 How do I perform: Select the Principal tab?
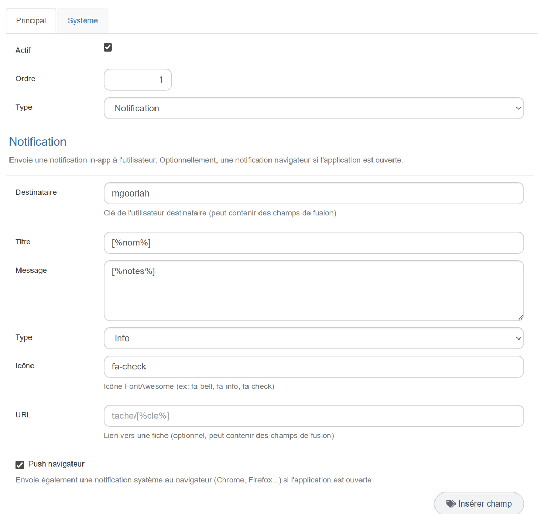tap(31, 20)
